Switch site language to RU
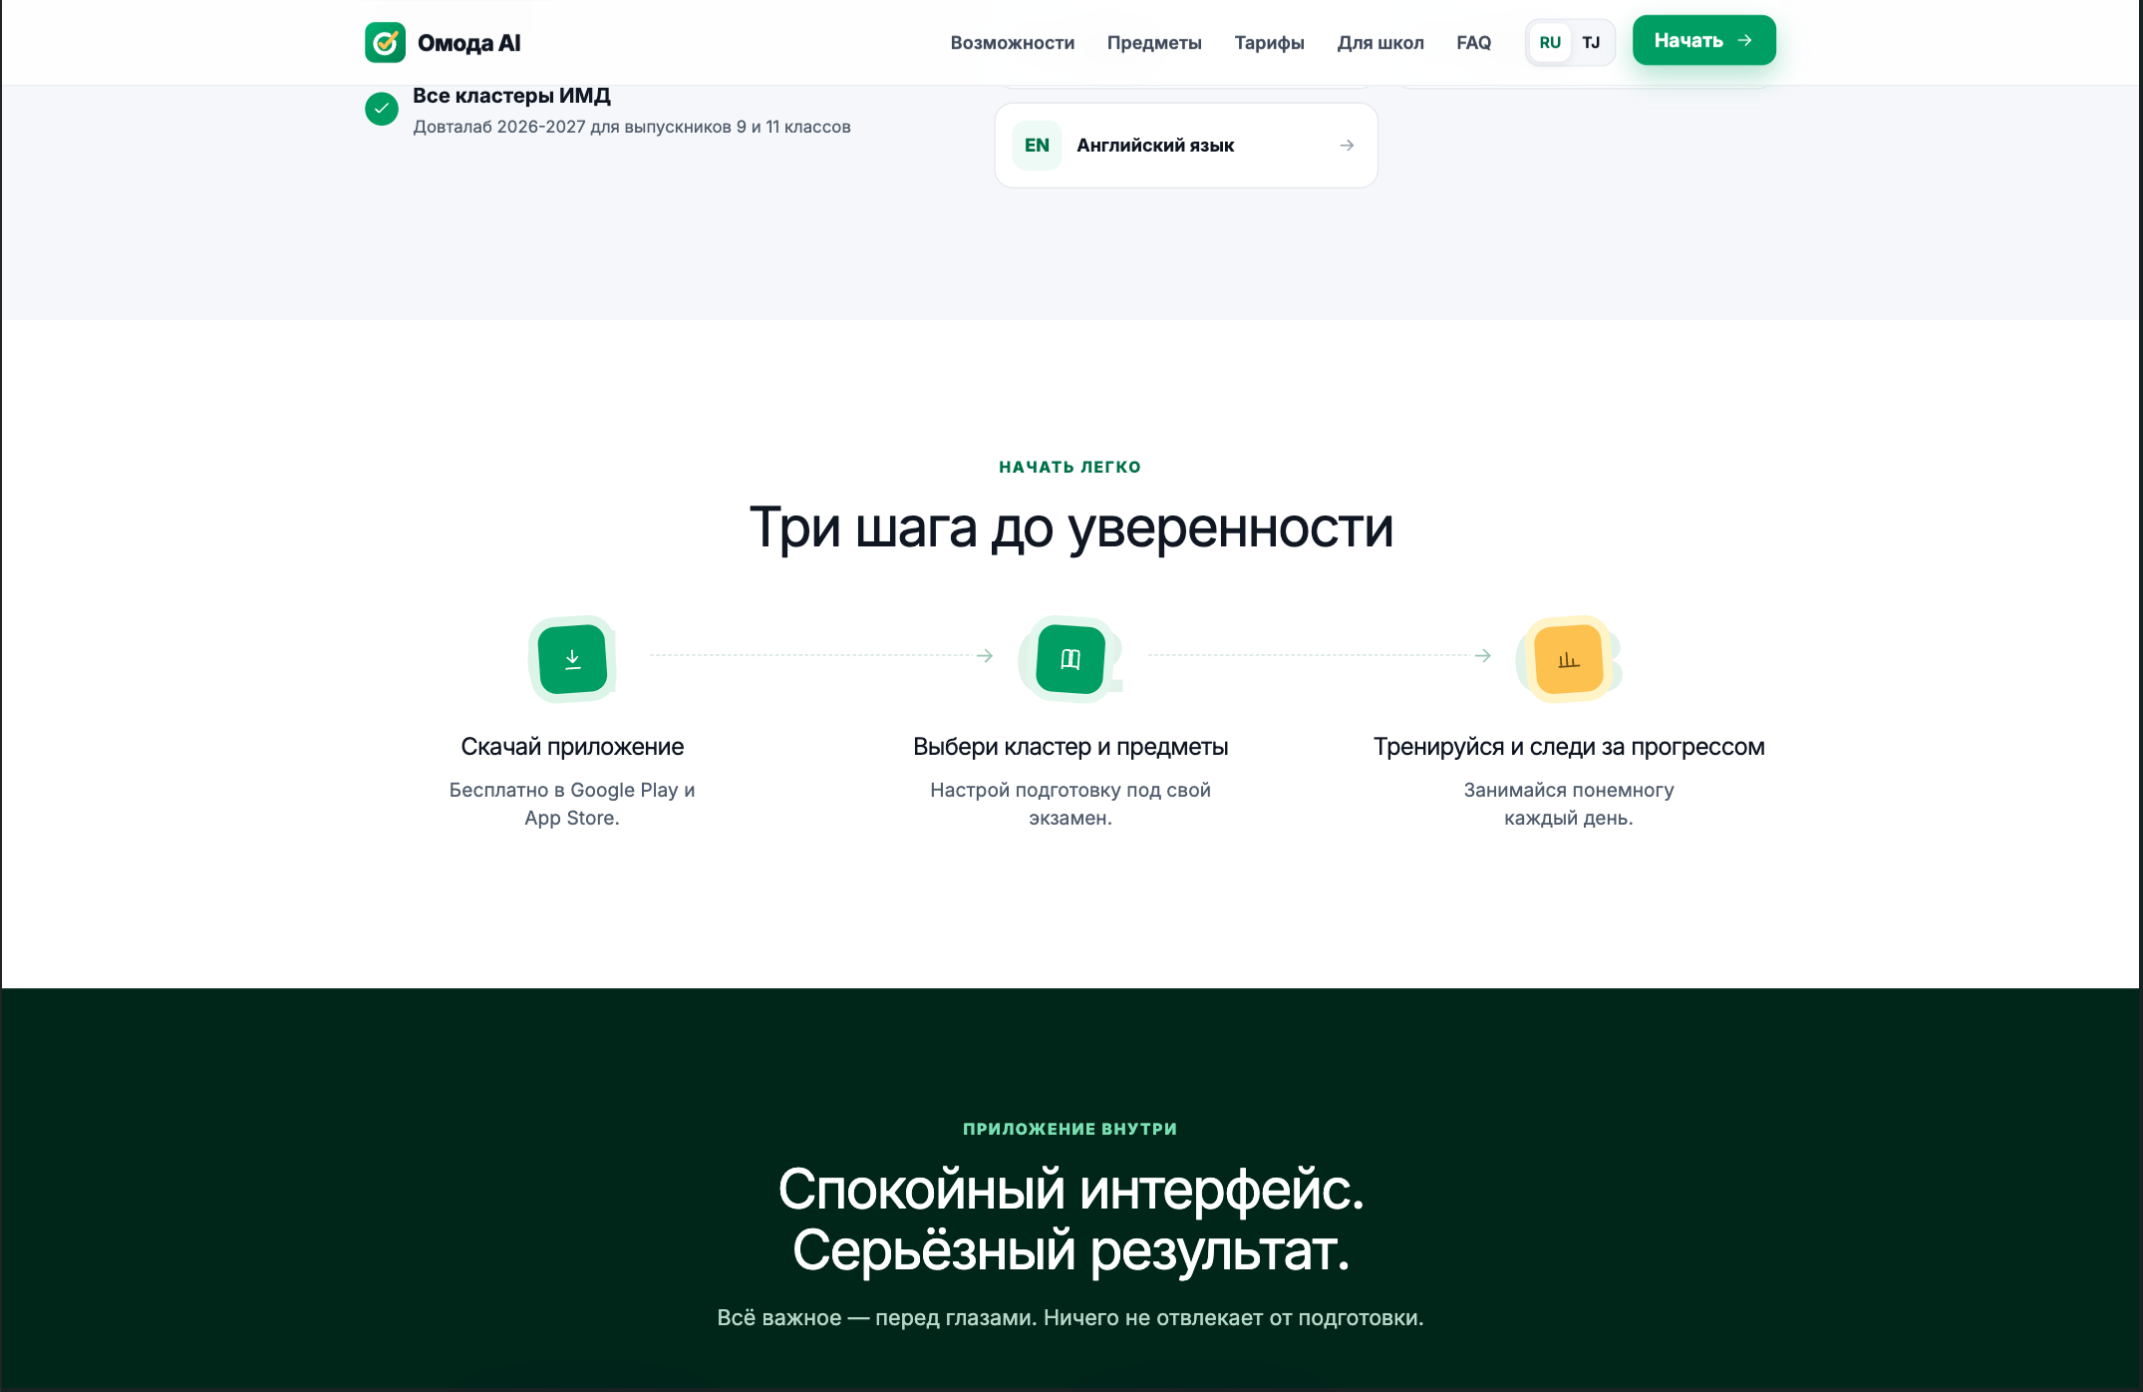Viewport: 2143px width, 1392px height. (x=1550, y=43)
